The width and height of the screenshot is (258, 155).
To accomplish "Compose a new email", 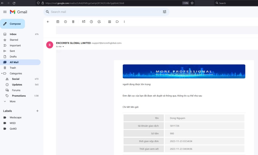I will [12, 24].
